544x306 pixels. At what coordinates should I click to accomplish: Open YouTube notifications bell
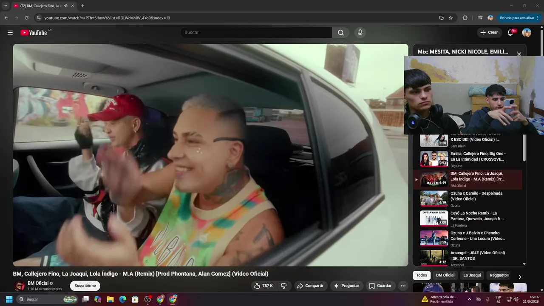[x=511, y=33]
